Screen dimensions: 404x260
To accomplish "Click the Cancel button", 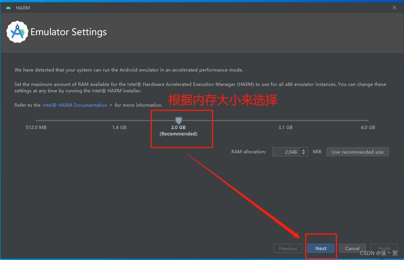I will click(x=352, y=249).
